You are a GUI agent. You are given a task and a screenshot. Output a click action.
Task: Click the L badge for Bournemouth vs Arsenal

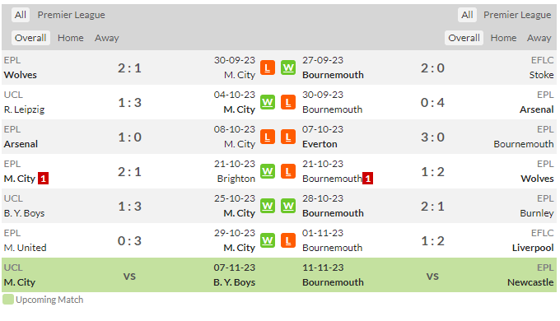click(x=288, y=103)
